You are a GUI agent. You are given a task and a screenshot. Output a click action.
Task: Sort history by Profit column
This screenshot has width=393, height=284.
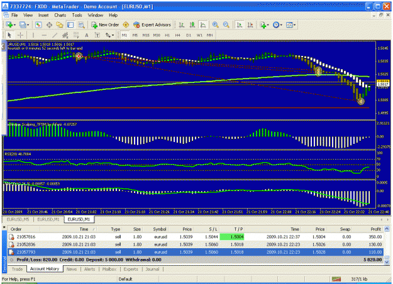[367, 229]
